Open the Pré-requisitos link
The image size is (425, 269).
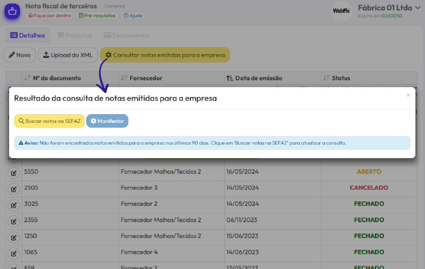pos(97,16)
